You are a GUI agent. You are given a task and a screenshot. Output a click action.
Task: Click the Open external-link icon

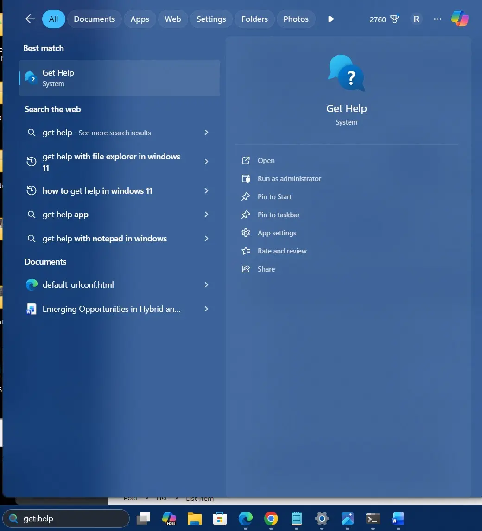(246, 160)
